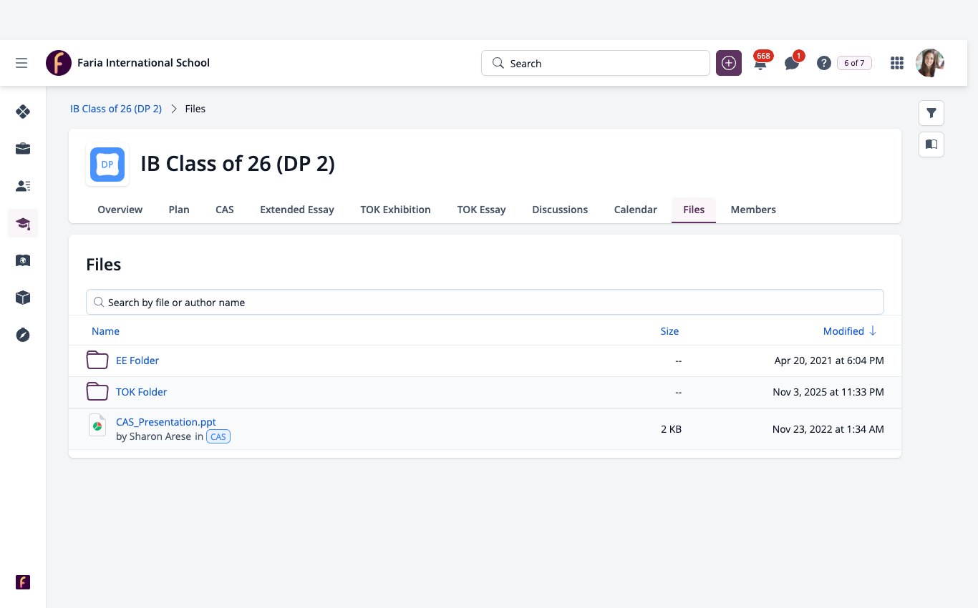Screen dimensions: 978x608
Task: Open the book guide icon on right
Action: [x=931, y=144]
